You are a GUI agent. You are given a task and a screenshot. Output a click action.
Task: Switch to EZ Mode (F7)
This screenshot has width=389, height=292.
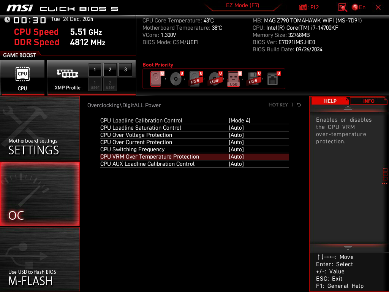click(242, 5)
